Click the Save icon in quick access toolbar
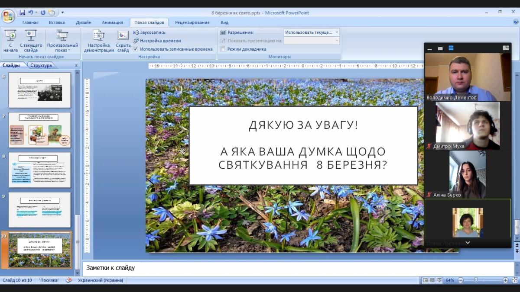 pyautogui.click(x=23, y=13)
